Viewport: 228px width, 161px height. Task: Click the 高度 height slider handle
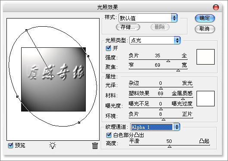(x=169, y=147)
